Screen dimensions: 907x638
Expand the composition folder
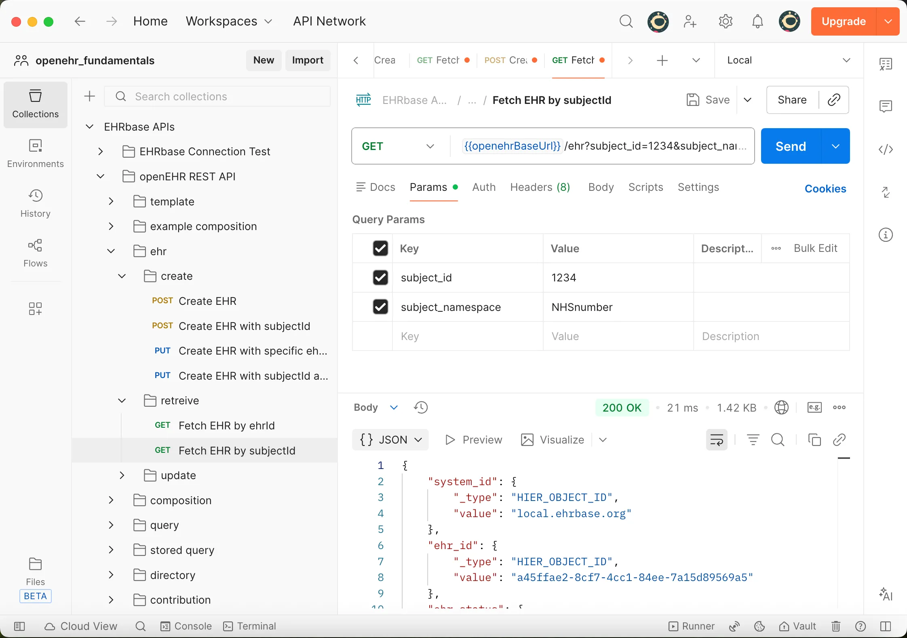click(111, 500)
